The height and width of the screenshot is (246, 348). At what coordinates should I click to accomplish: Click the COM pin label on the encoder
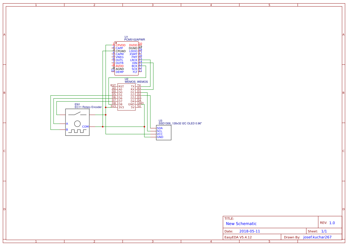click(x=86, y=126)
